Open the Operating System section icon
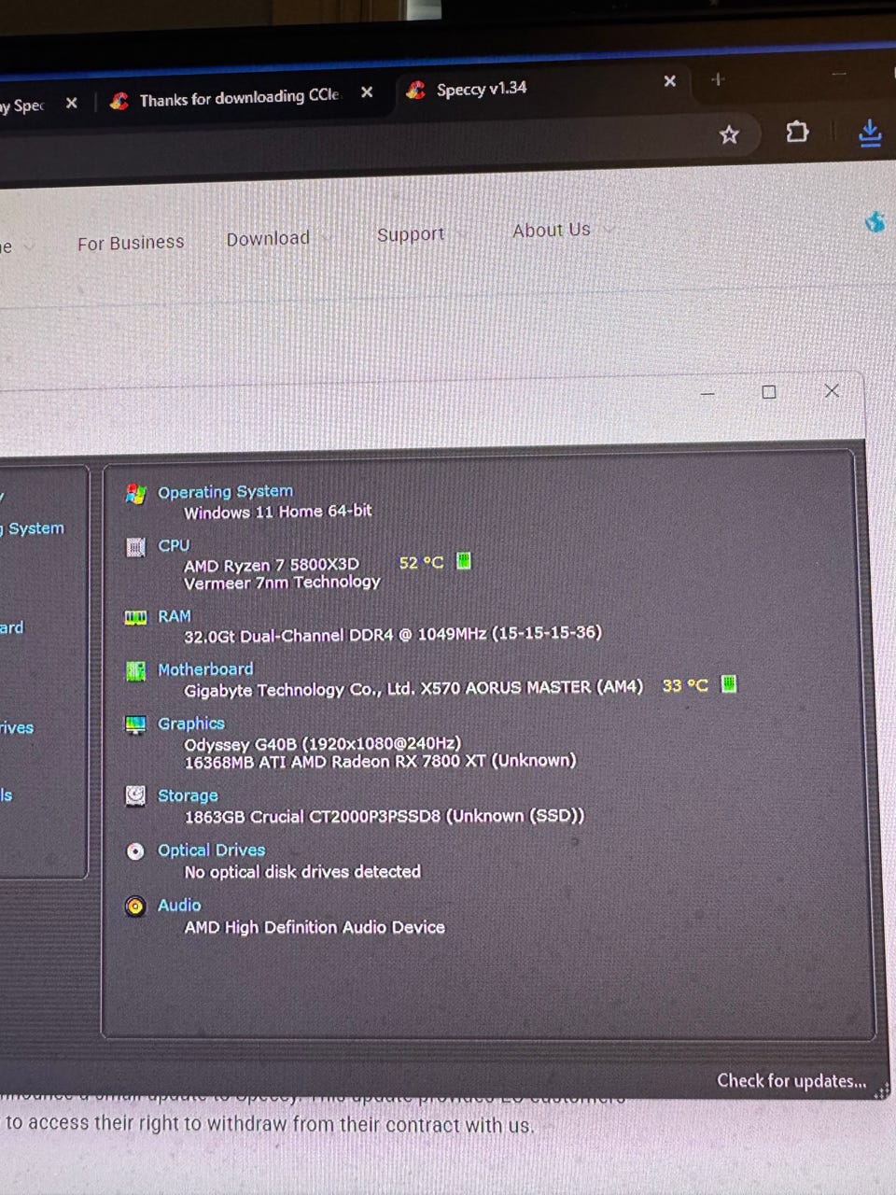 [x=135, y=494]
